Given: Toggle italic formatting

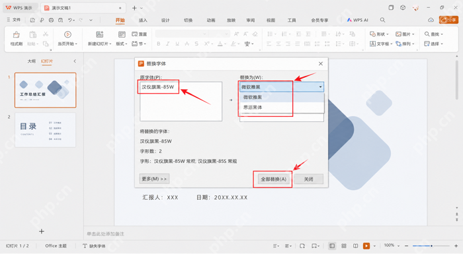Looking at the screenshot, I should pyautogui.click(x=168, y=44).
